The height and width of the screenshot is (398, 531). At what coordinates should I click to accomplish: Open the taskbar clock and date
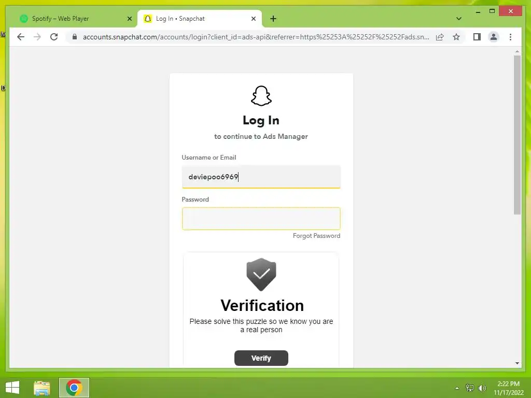pyautogui.click(x=508, y=388)
